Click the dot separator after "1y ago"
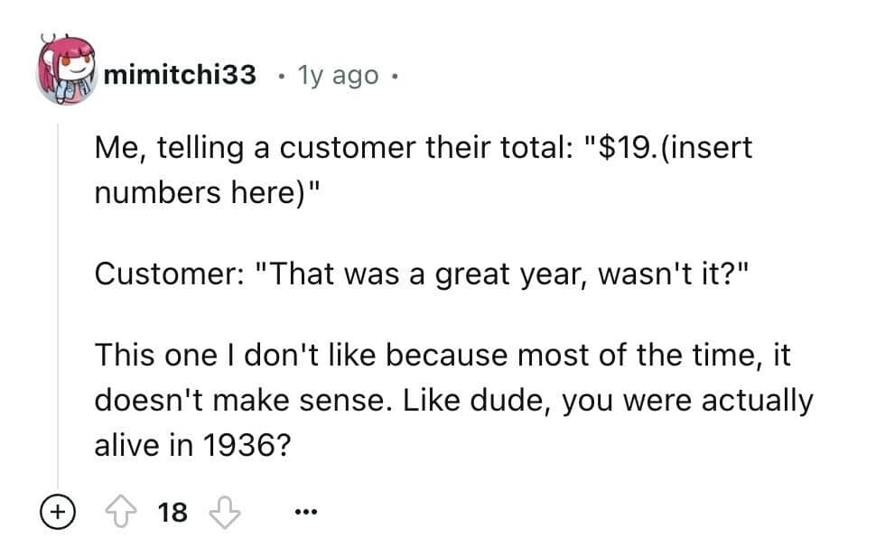This screenshot has height=547, width=876. 395,75
